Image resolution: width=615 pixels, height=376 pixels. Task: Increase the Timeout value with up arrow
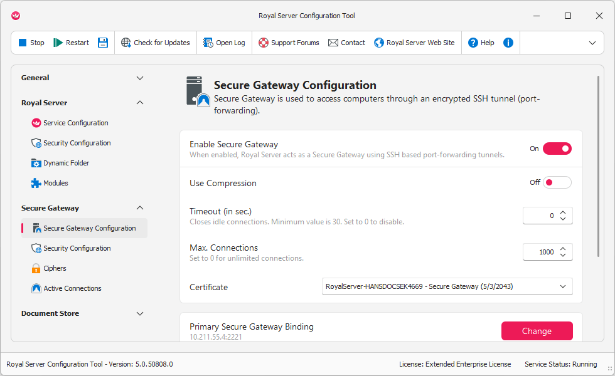(563, 212)
